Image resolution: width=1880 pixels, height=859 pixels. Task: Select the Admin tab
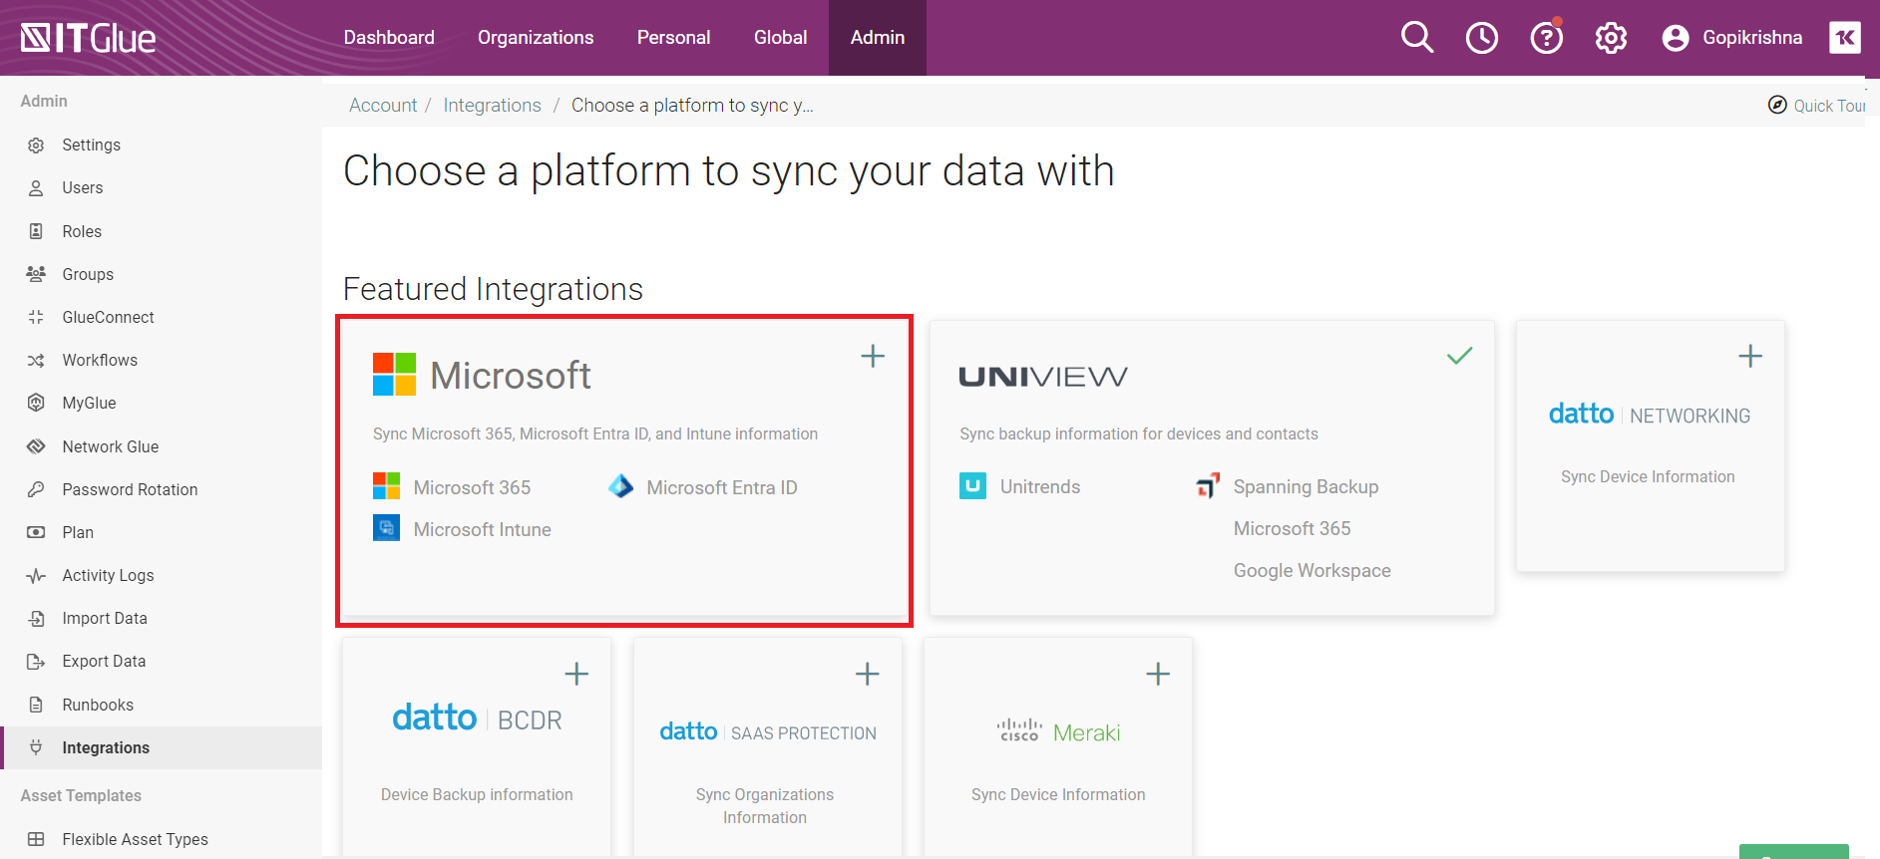click(878, 38)
